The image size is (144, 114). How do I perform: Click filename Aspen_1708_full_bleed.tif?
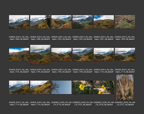tap(83, 71)
